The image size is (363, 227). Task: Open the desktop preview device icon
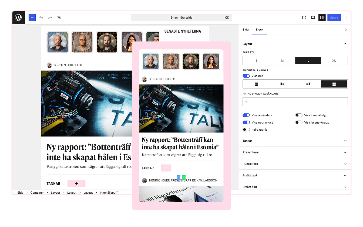coord(313,18)
